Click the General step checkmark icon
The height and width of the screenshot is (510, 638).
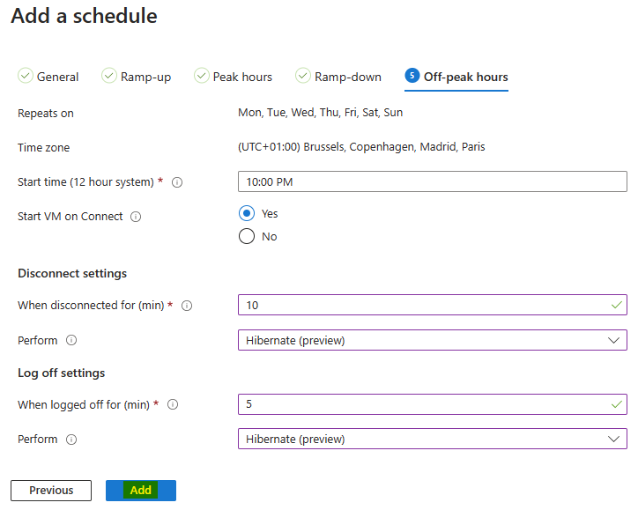[x=26, y=76]
